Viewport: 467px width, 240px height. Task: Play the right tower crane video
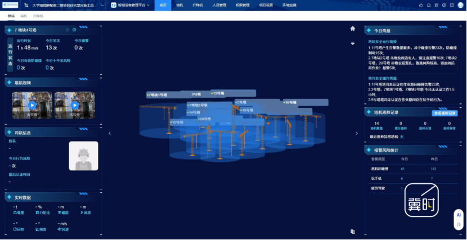74,105
